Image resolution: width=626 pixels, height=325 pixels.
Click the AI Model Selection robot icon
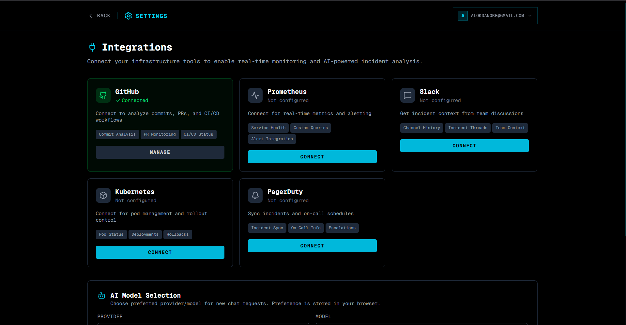click(x=102, y=296)
